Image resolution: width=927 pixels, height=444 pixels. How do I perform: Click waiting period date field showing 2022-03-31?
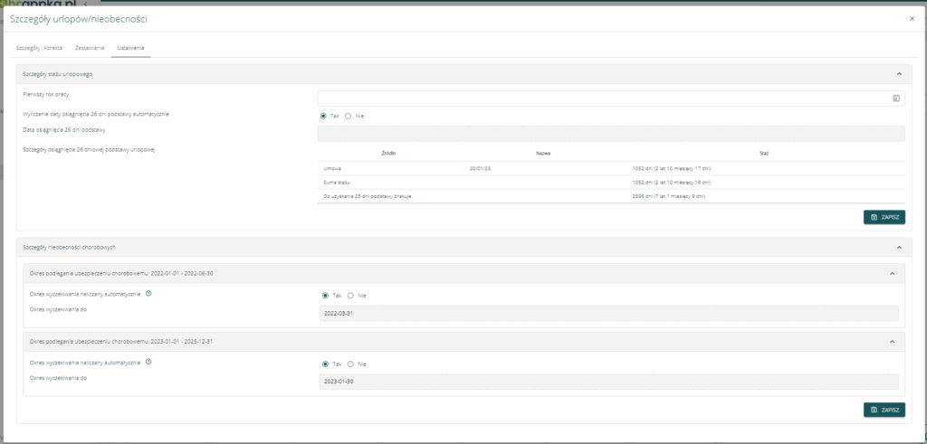coord(608,313)
